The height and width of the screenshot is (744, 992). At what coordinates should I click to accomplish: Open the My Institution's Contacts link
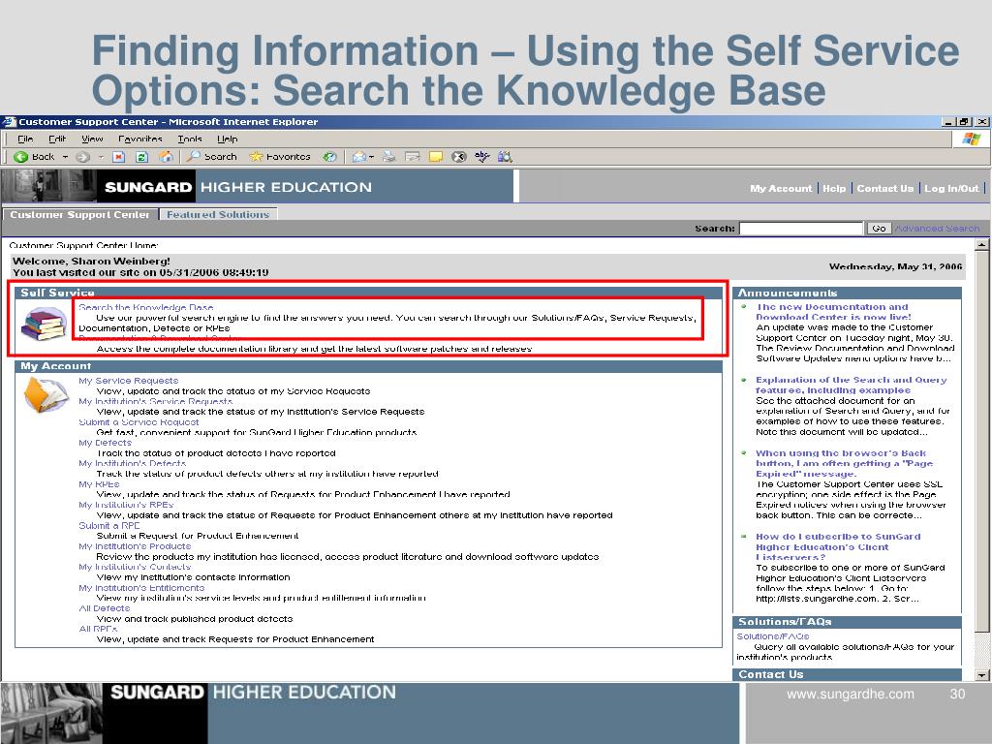point(135,566)
